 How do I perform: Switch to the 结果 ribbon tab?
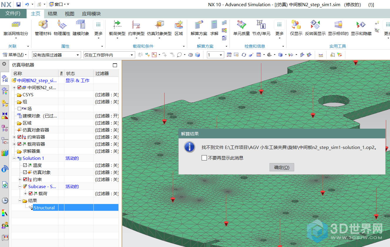pos(53,14)
